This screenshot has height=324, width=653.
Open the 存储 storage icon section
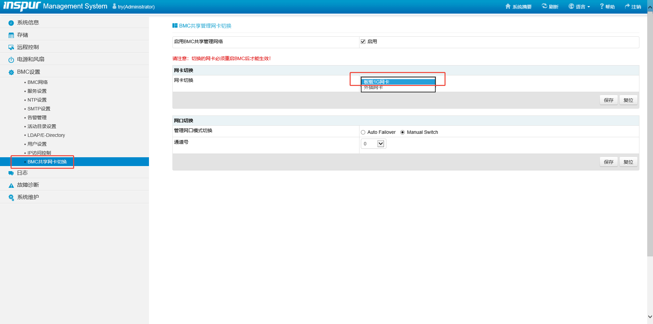tap(11, 35)
